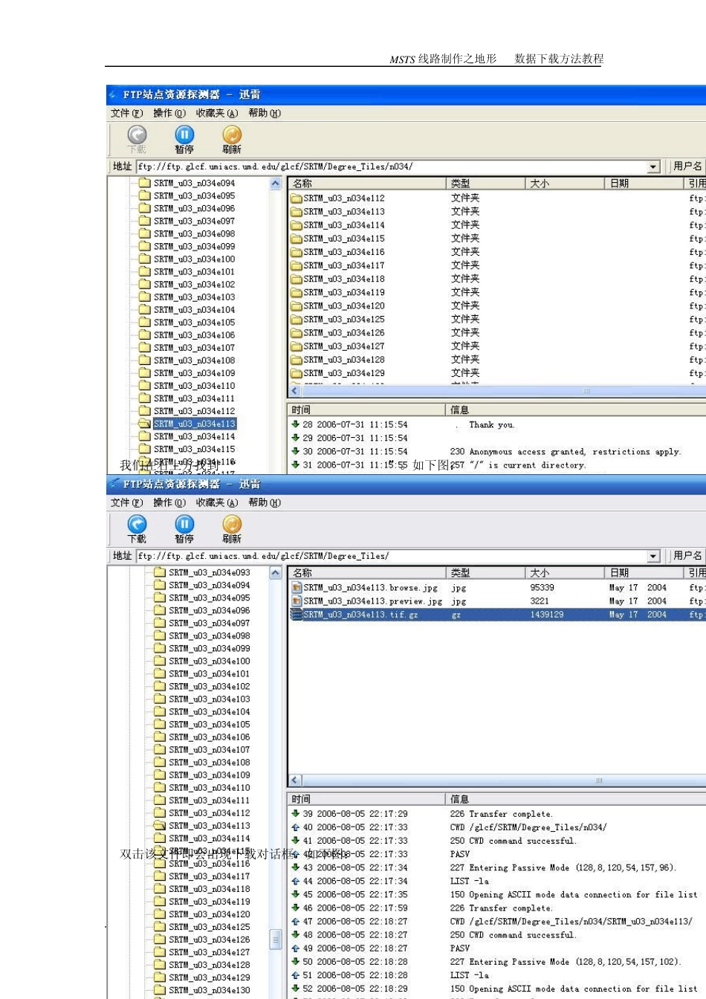The height and width of the screenshot is (999, 706).
Task: Select the SRTM_u03_n034e113.preview.jpg file icon
Action: point(297,601)
